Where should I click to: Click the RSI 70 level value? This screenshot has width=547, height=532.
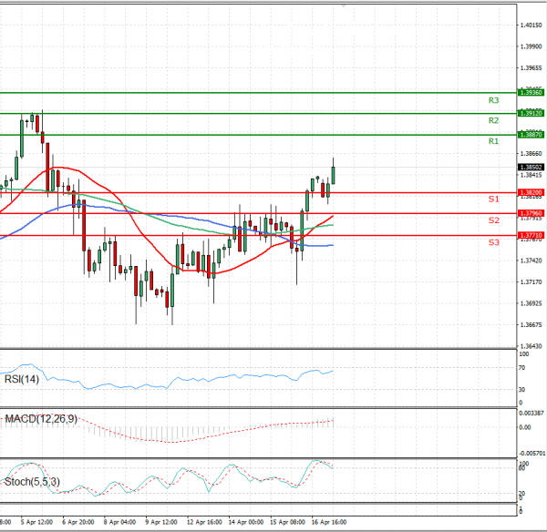pyautogui.click(x=521, y=368)
